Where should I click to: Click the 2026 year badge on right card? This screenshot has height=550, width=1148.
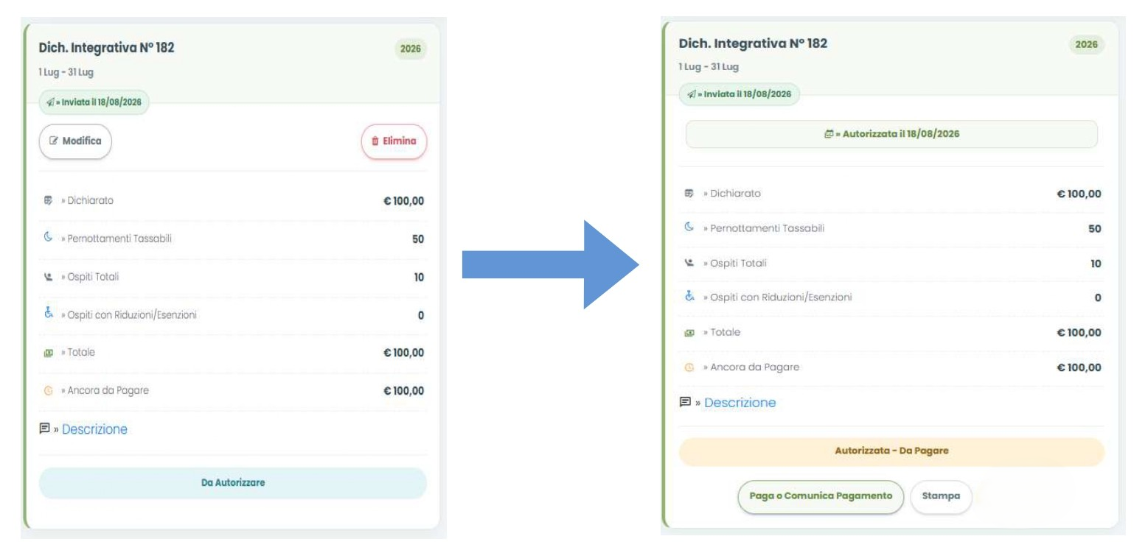(1085, 45)
